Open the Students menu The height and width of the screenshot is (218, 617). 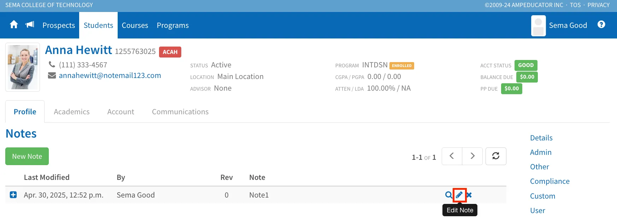click(98, 25)
